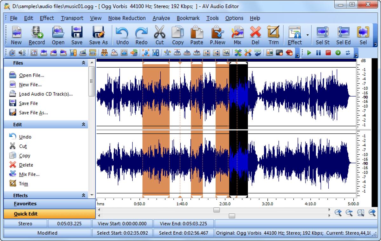The width and height of the screenshot is (381, 241).
Task: Zoom in with the magnifier icon
Action: click(339, 213)
